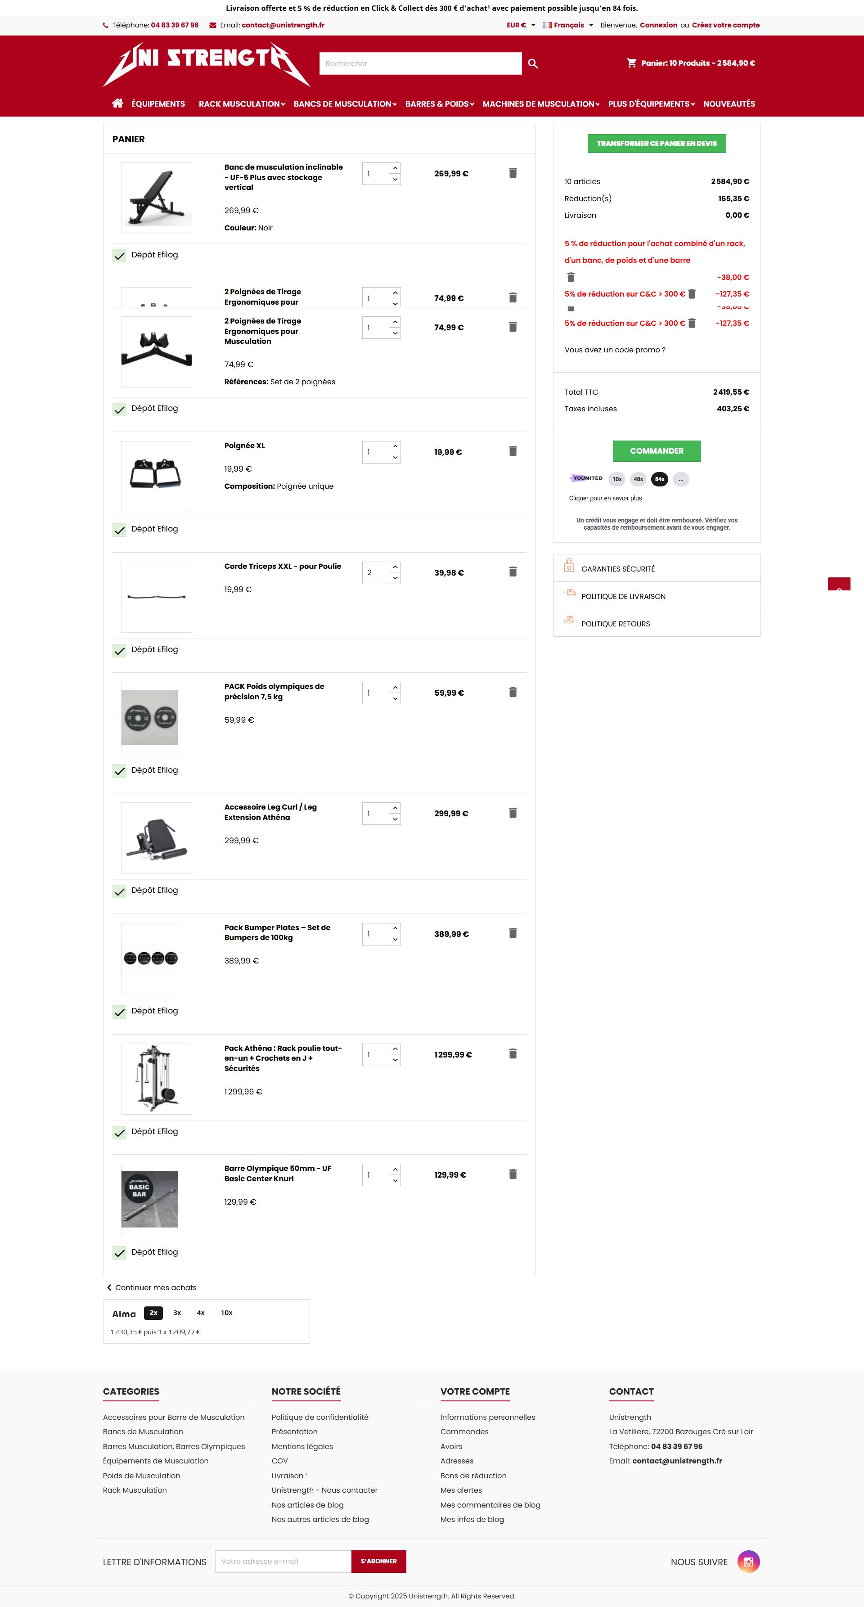Remove Poignée XL with trash icon

513,451
